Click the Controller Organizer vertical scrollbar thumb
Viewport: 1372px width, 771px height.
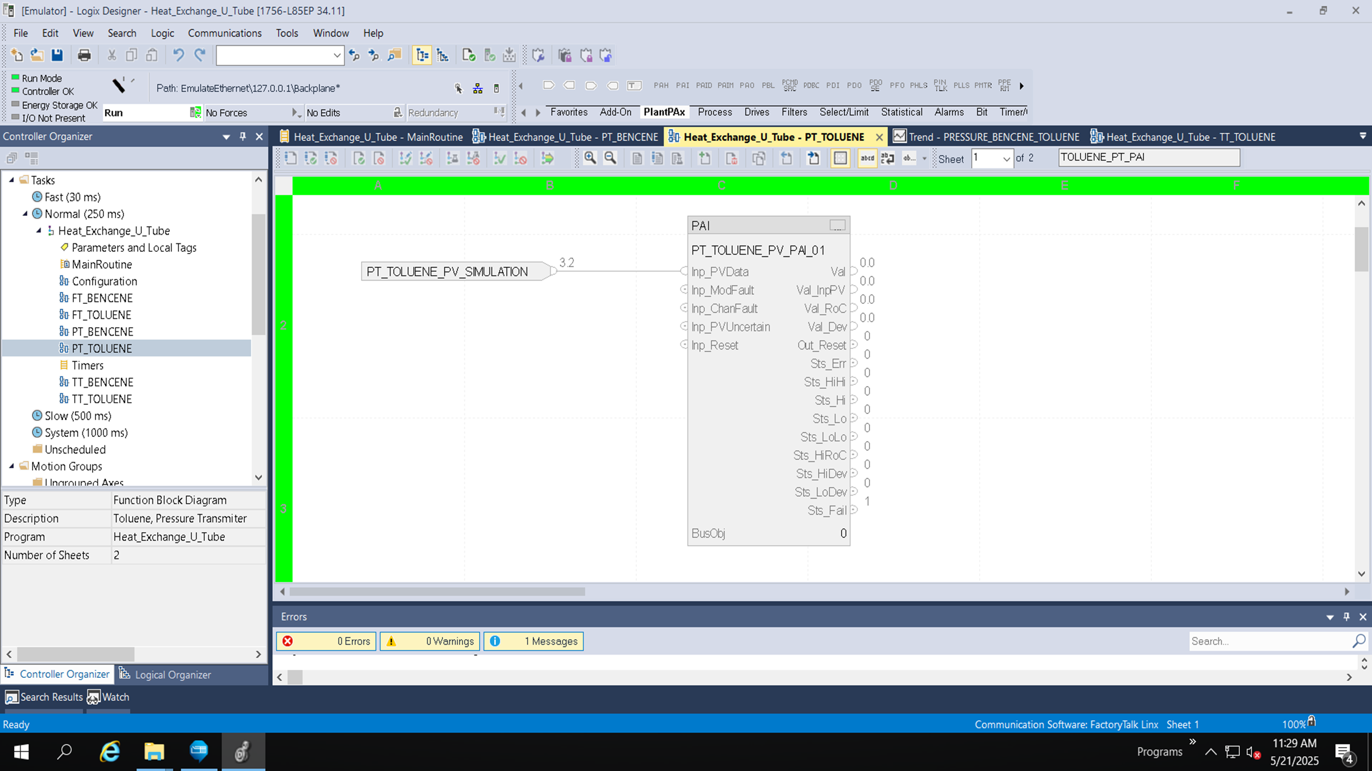tap(258, 274)
